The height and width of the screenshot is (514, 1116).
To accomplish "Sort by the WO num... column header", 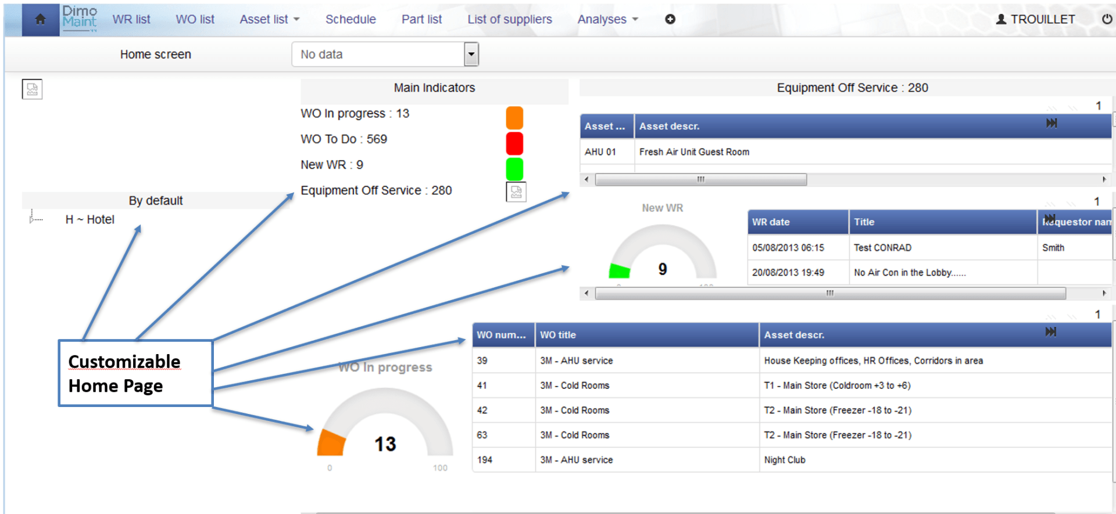I will click(503, 335).
